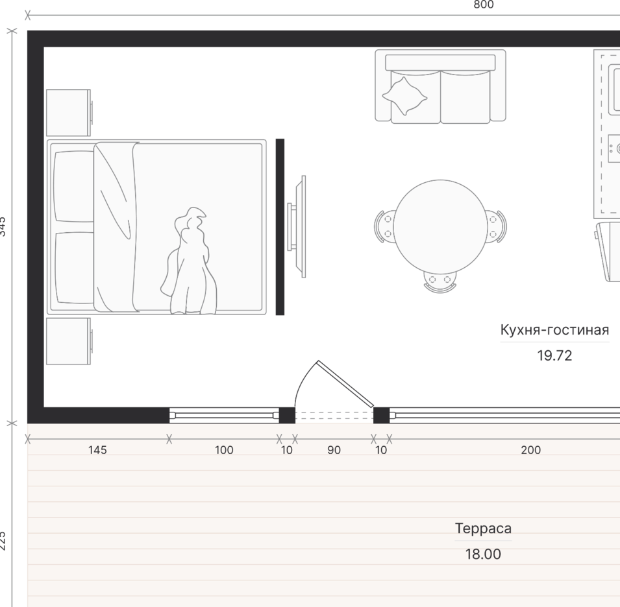Select the kitchen counter unit

608,133
